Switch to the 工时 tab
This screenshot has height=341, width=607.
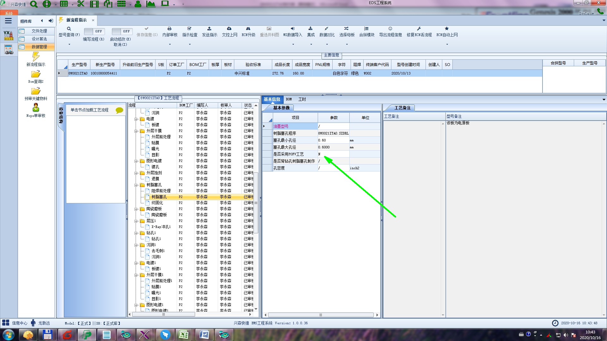click(302, 99)
